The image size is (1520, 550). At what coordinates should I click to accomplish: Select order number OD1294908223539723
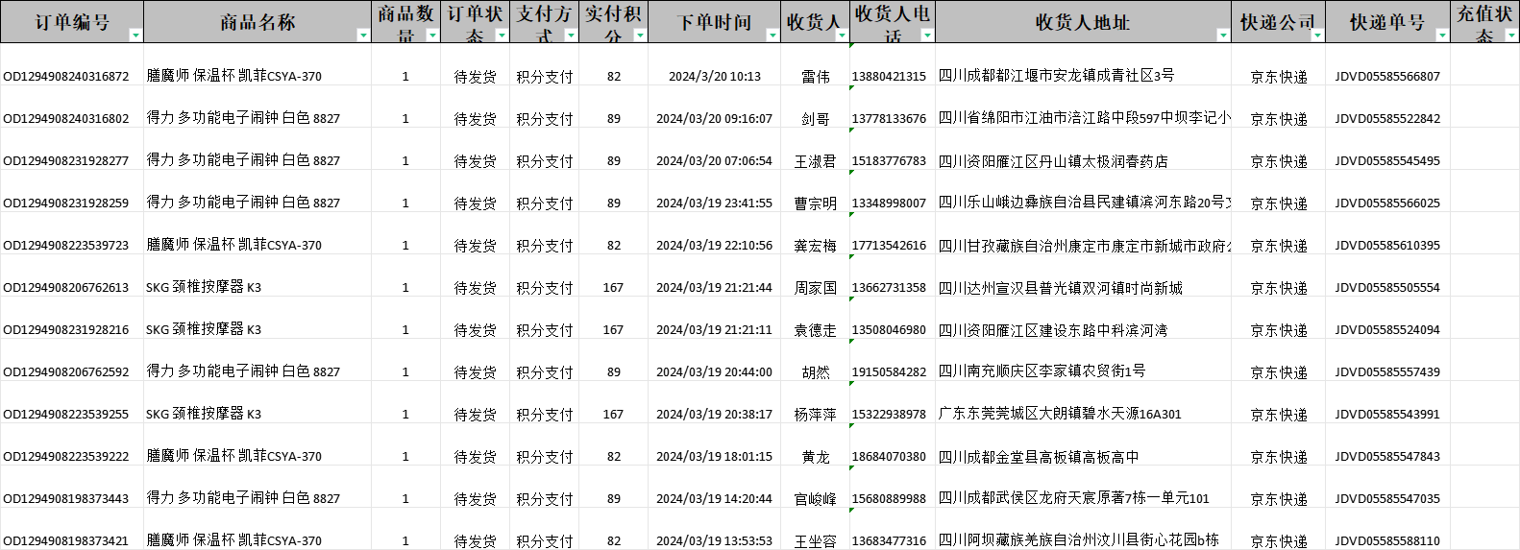[66, 246]
